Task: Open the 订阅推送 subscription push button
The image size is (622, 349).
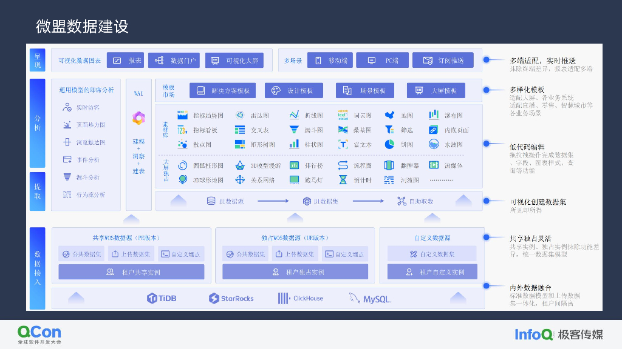Action: point(443,60)
